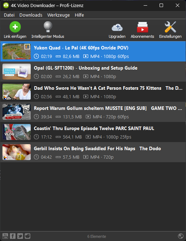Minimize the 4K Video Downloader window

pos(145,5)
